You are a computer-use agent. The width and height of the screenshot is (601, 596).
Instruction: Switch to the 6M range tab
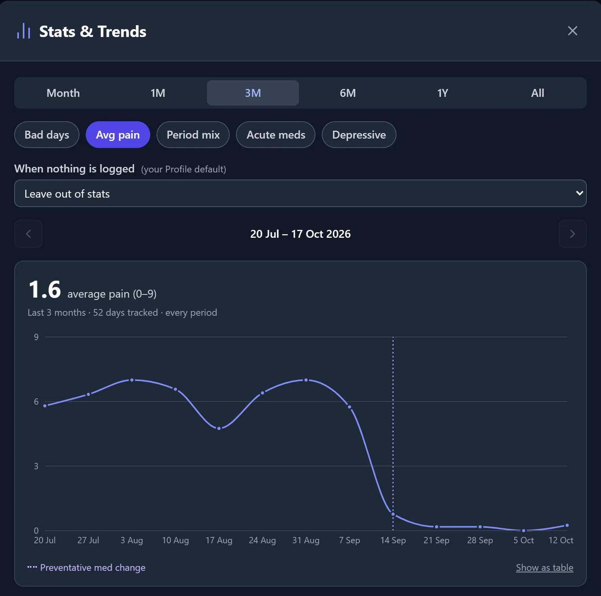coord(348,93)
